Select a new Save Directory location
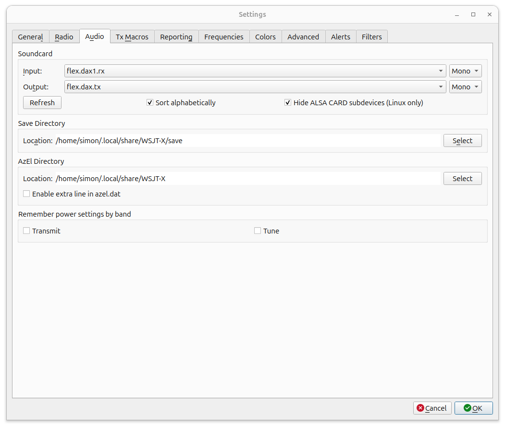The image size is (505, 428). [x=462, y=140]
